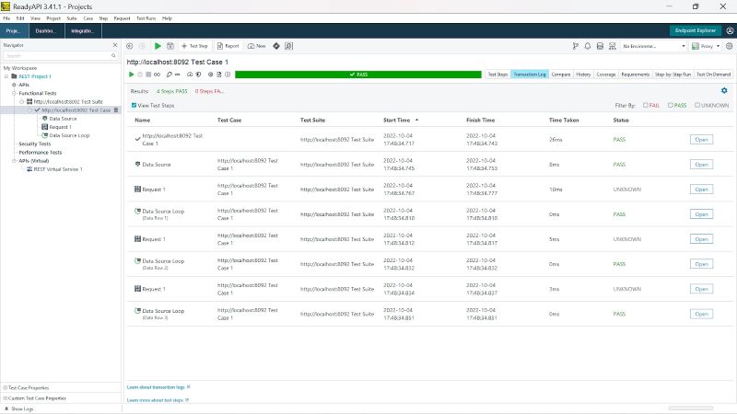Screen dimensions: 737x414
Task: Open the Data Source row's details
Action: (701, 165)
